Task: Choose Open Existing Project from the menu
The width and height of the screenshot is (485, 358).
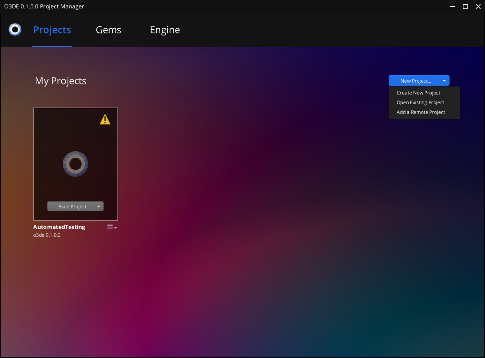Action: coord(420,102)
